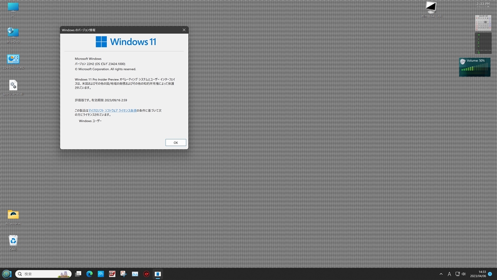
Task: Open Task View from the taskbar
Action: click(78, 274)
